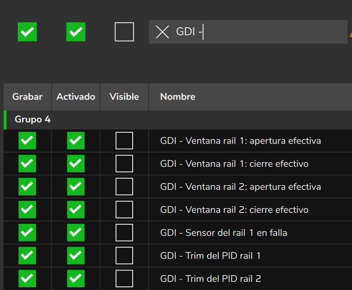Image resolution: width=352 pixels, height=290 pixels.
Task: Uncheck Activado for Sensor del rail 1 en falla
Action: coord(76,232)
